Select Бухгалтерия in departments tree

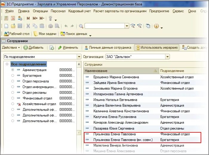click(32, 76)
